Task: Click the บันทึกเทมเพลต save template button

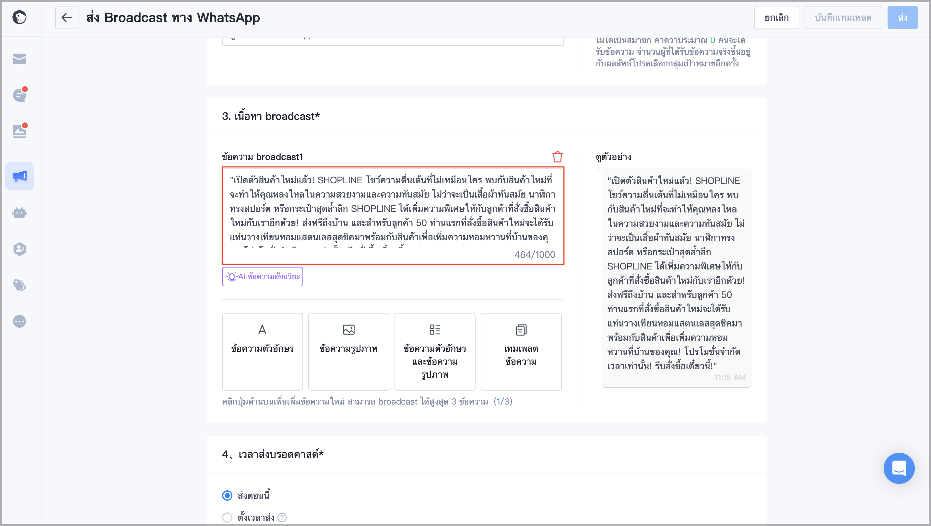Action: pyautogui.click(x=843, y=17)
